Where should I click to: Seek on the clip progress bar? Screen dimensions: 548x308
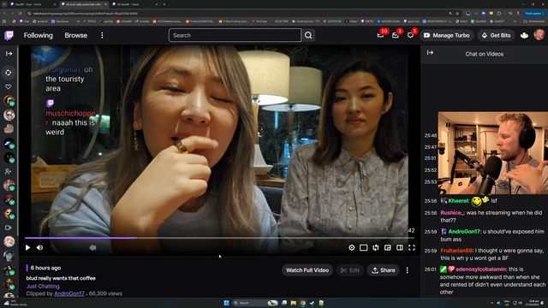click(219, 238)
